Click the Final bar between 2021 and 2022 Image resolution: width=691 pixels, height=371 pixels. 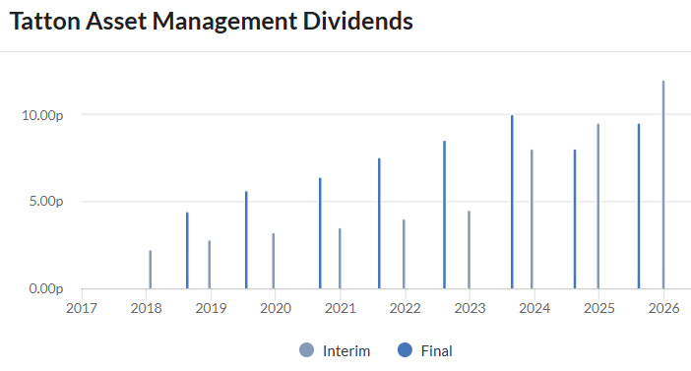pos(379,223)
